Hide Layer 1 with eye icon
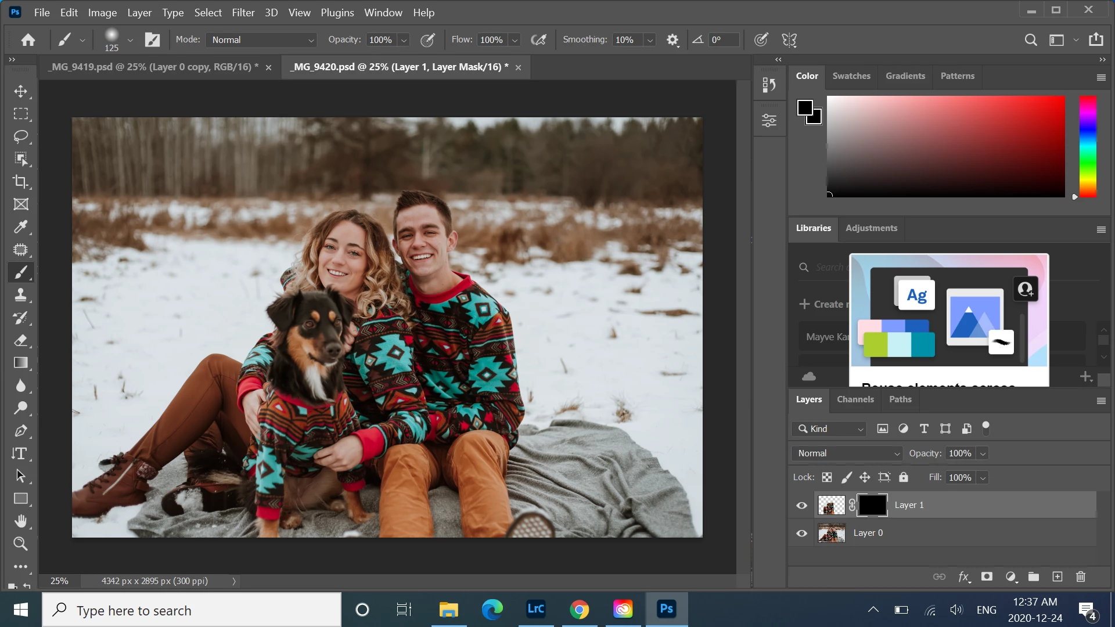Screen dimensions: 1115x627 coord(802,505)
